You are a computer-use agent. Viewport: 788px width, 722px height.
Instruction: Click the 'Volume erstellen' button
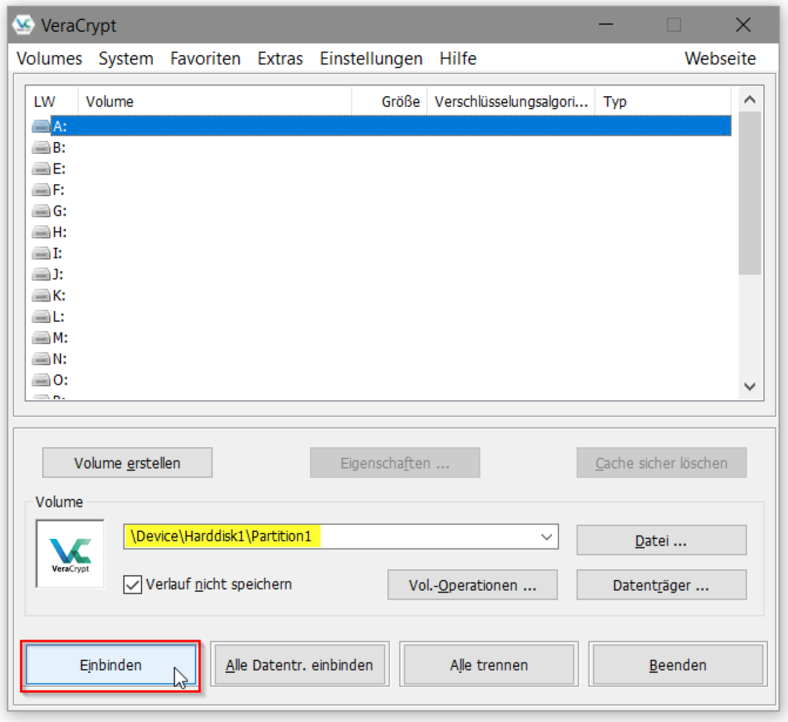(127, 463)
